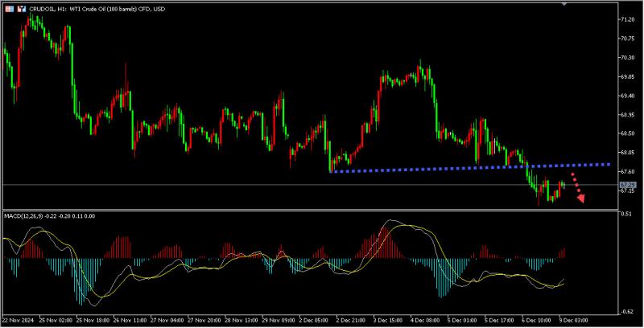Click the 27 Nov 20:00 time label

204,320
